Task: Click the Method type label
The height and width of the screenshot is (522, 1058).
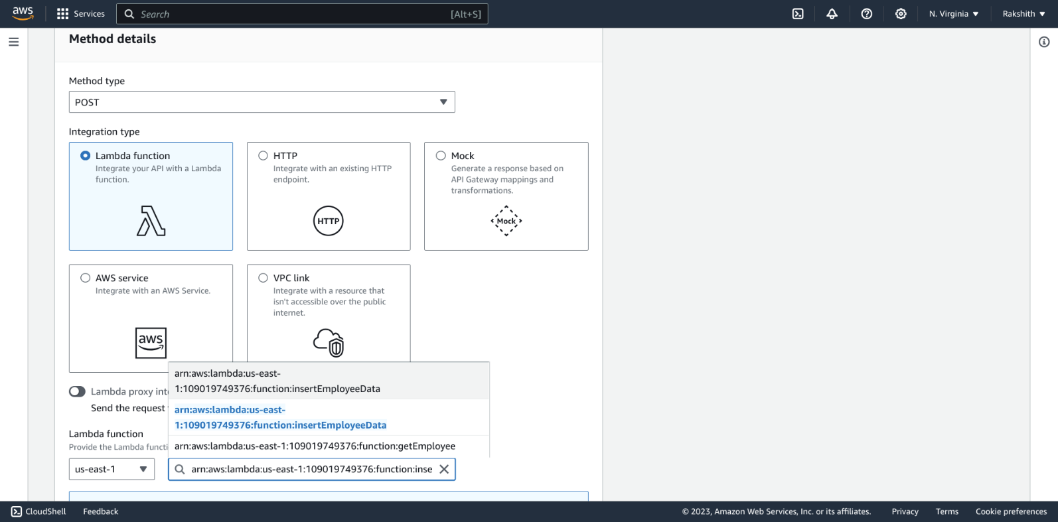Action: click(x=97, y=81)
